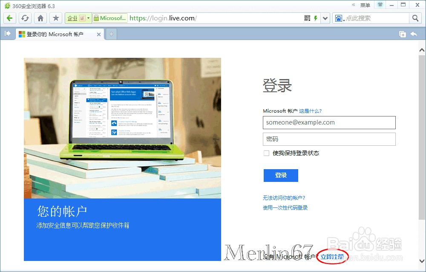Click the green laptop promotional image
426x272 pixels.
click(123, 128)
